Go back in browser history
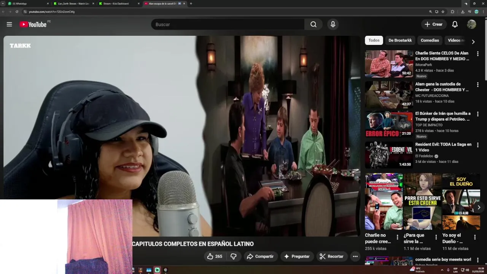 (x=3, y=12)
